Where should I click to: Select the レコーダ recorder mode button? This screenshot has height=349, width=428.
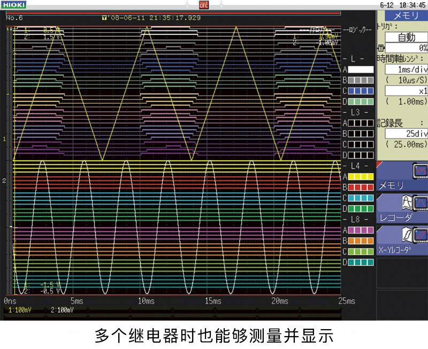[402, 208]
